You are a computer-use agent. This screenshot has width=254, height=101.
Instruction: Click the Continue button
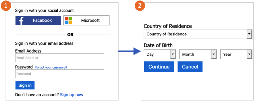159,67
